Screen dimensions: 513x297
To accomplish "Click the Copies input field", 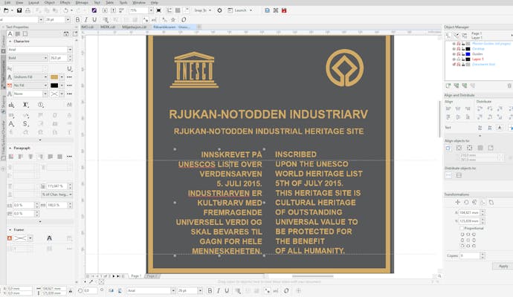I will [x=471, y=255].
